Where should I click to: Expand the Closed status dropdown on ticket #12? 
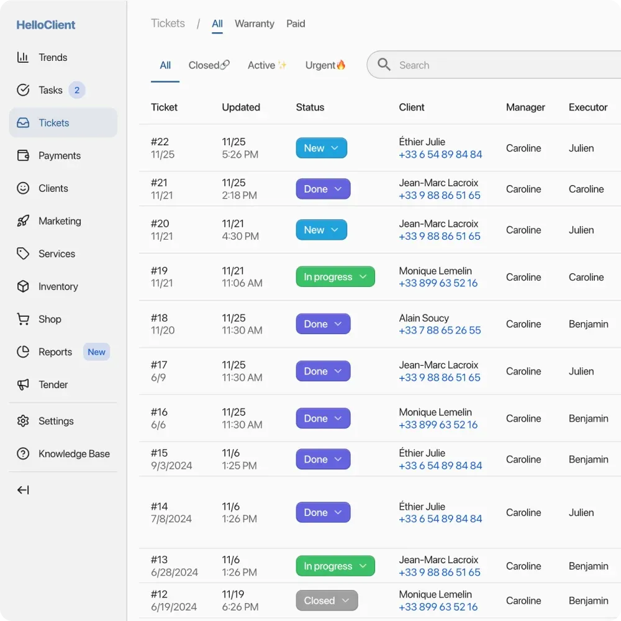(x=327, y=601)
